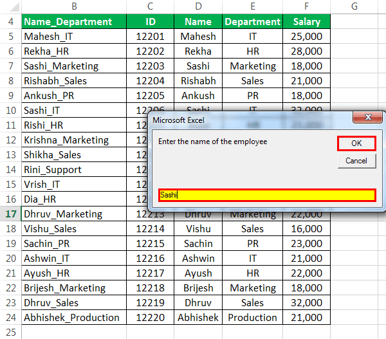The height and width of the screenshot is (339, 386).
Task: Select cell Ashwin_IT
Action: coord(74,258)
